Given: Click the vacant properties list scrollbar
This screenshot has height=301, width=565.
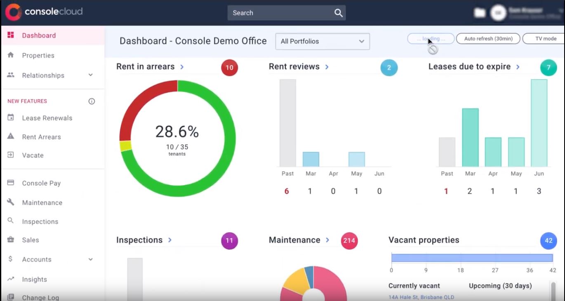Looking at the screenshot, I should coord(553,291).
